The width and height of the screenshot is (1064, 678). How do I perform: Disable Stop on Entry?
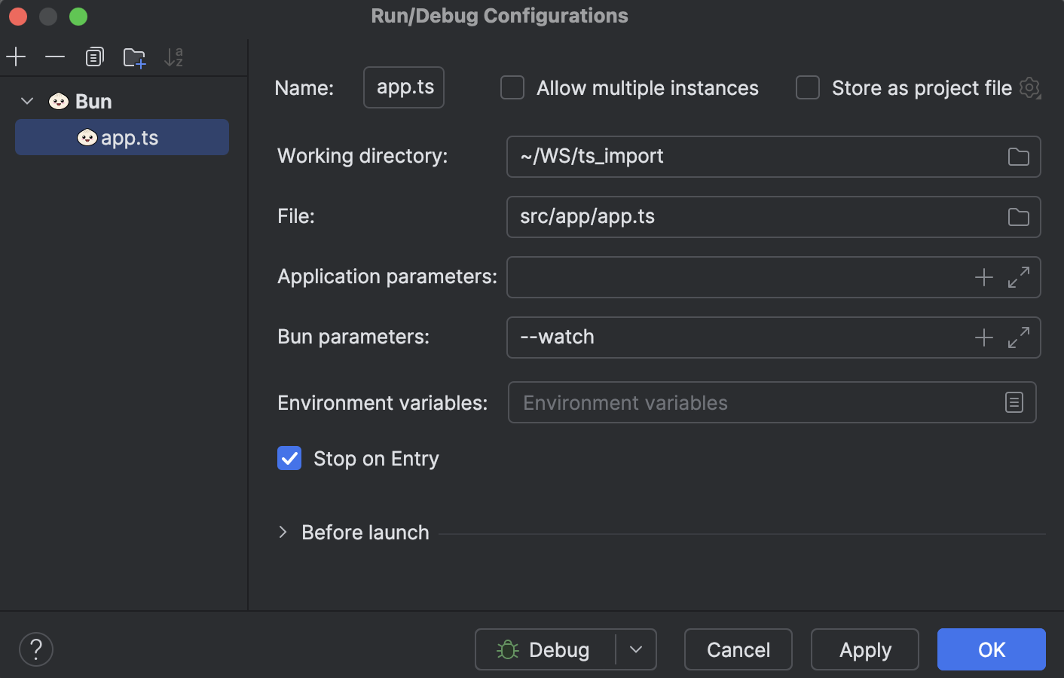pos(289,458)
